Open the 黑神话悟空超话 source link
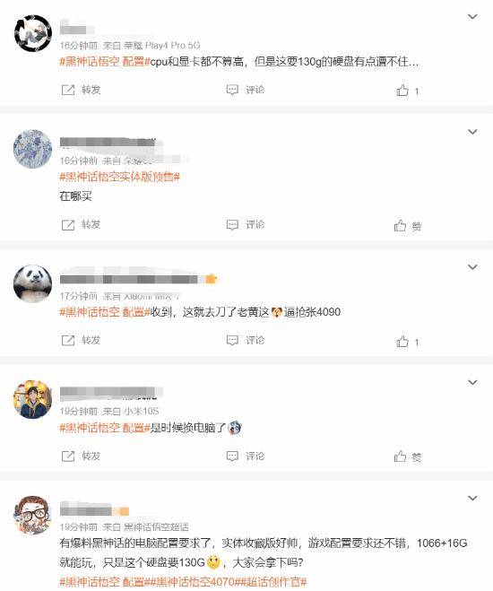Viewport: 493px width, 591px height. click(156, 526)
